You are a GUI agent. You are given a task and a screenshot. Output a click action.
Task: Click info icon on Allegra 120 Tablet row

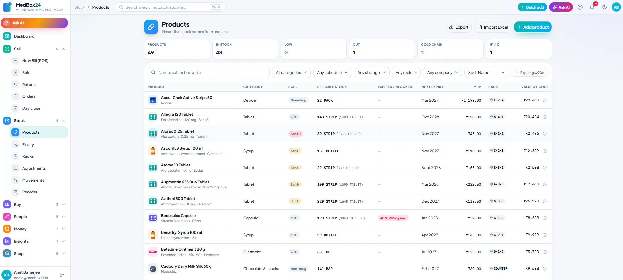(545, 117)
